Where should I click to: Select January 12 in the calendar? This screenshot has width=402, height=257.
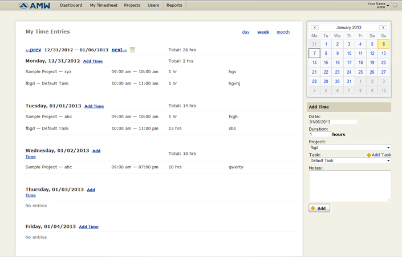[372, 54]
